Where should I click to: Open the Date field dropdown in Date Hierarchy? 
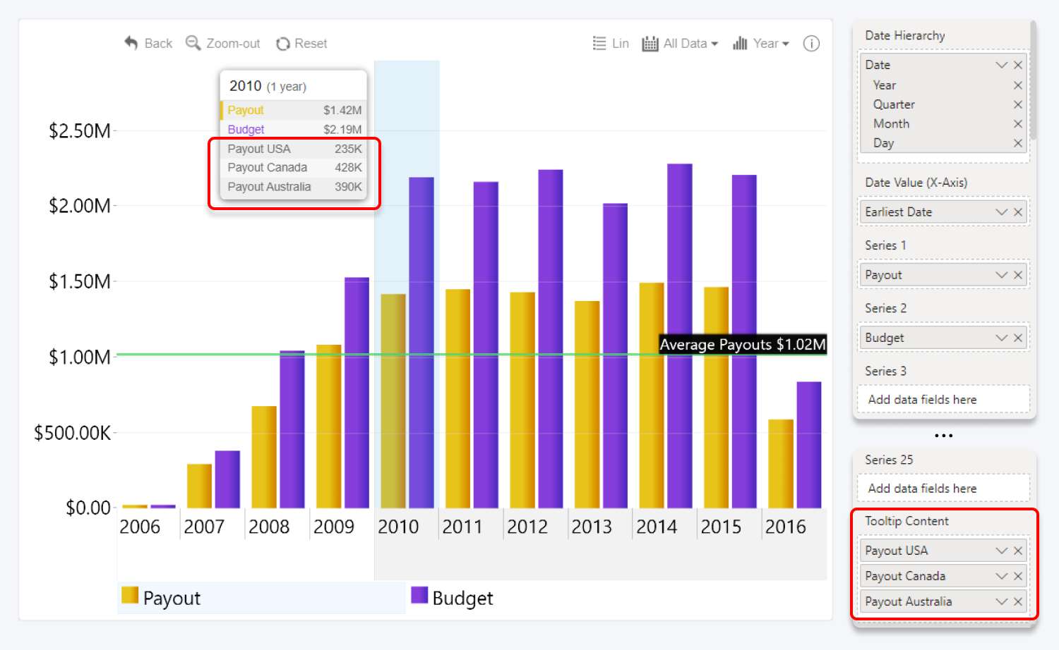(x=1002, y=64)
